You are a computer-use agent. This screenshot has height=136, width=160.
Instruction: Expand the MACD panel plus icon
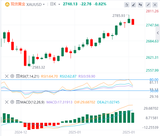point(18,102)
